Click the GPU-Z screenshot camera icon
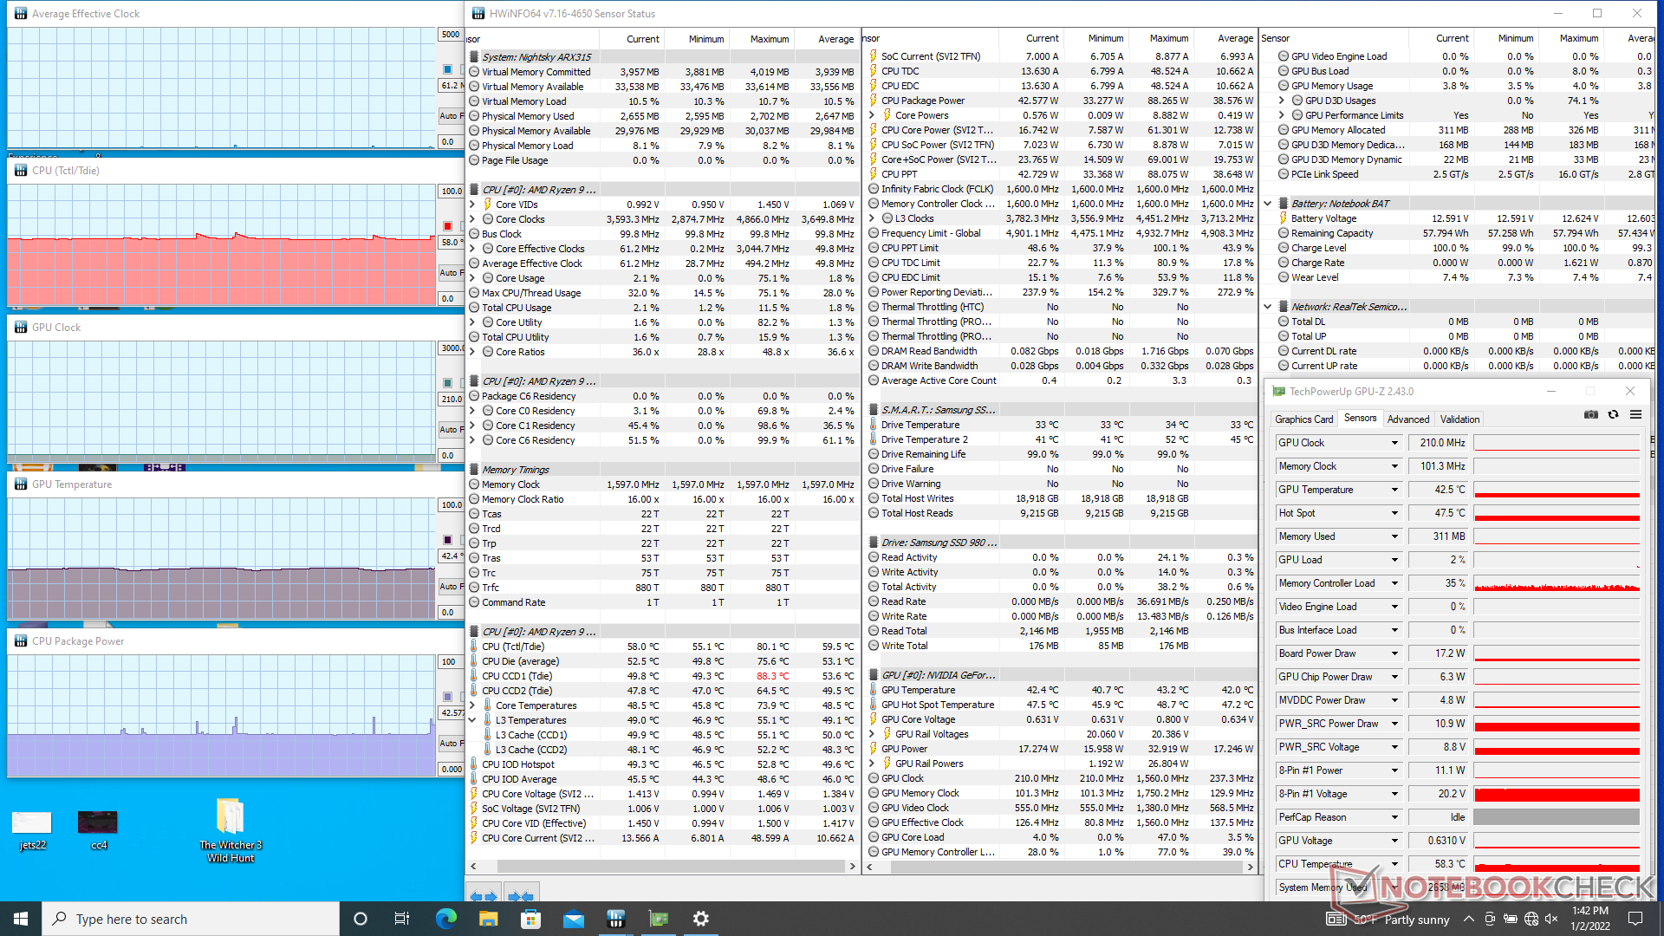Viewport: 1664px width, 936px height. [1590, 415]
